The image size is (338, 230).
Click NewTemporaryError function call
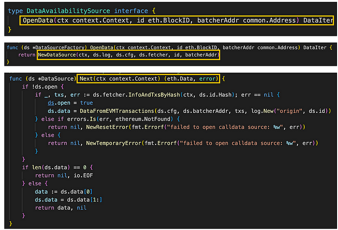pos(113,143)
